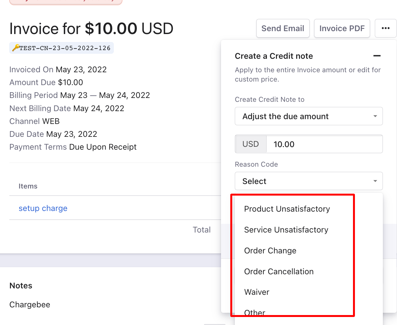Screen dimensions: 397x325
Task: Collapse the Create a Credit note panel
Action: coord(377,56)
